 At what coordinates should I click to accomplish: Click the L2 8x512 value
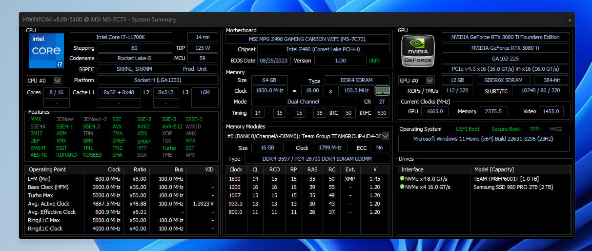point(166,92)
